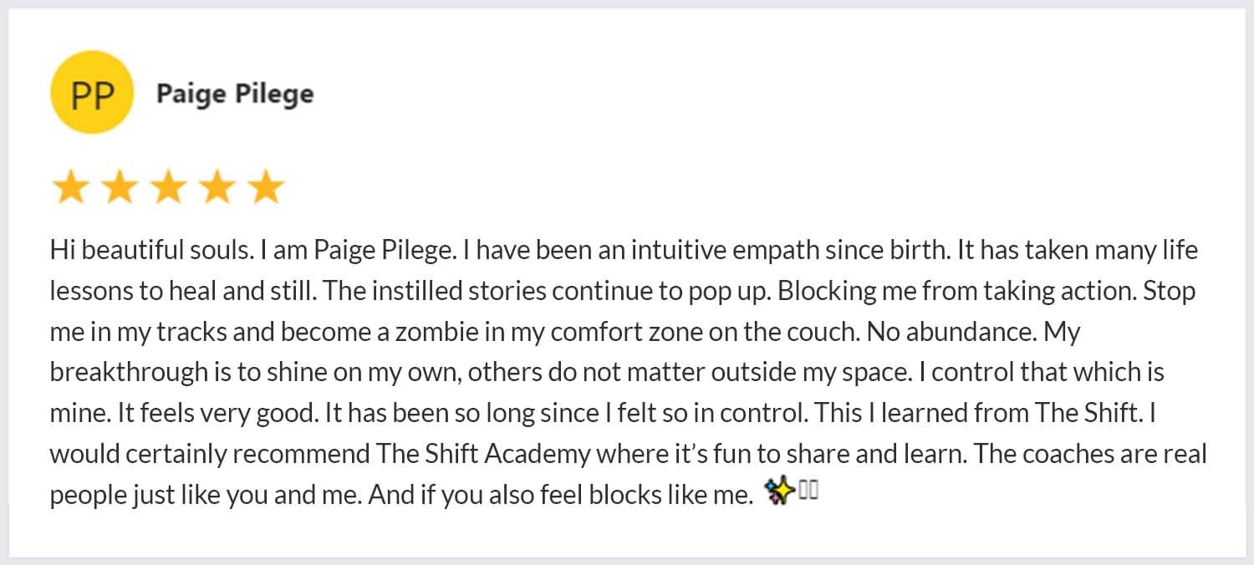Select the second rating star
Viewport: 1254px width, 565px height.
119,188
